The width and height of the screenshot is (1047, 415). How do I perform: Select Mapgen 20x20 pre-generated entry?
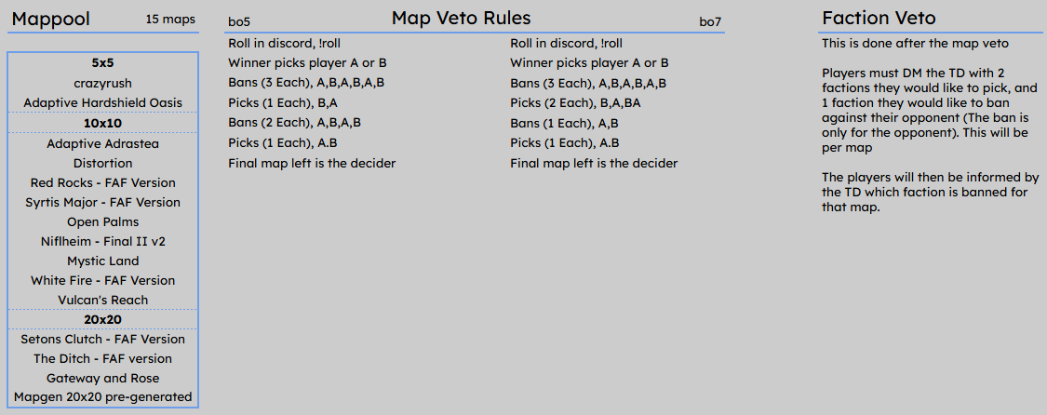102,397
